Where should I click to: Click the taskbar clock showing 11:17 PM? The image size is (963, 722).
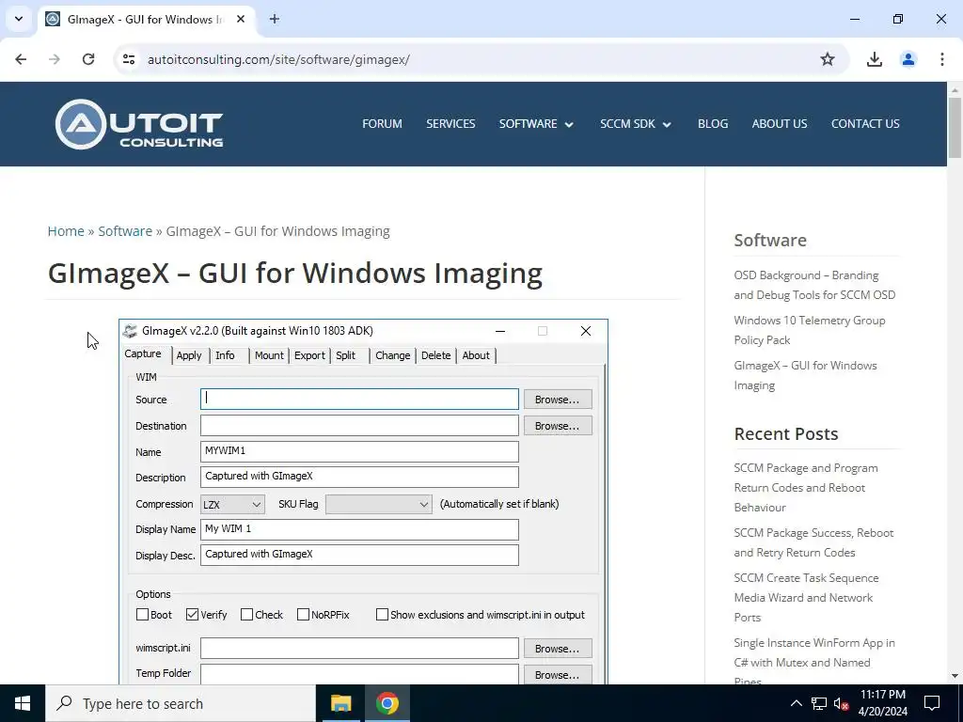point(882,703)
